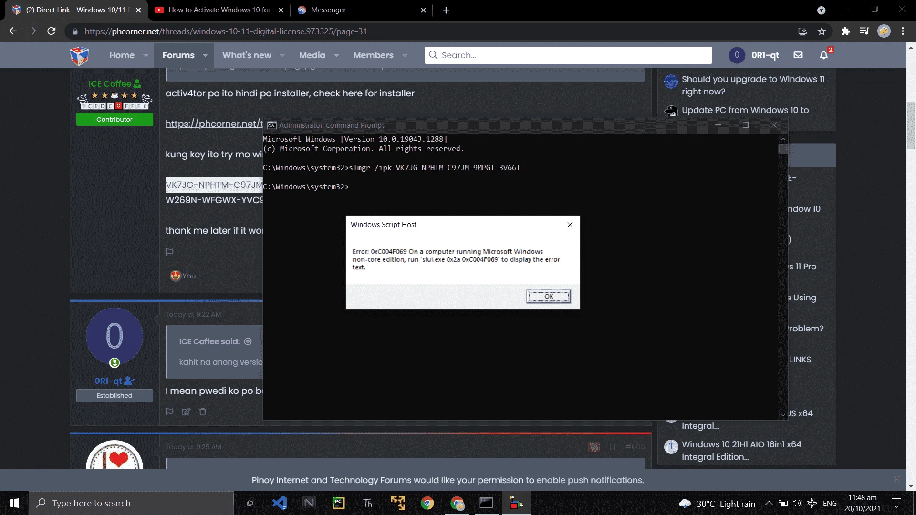
Task: Switch to the How to Activate Windows 10 tab
Action: point(219,10)
